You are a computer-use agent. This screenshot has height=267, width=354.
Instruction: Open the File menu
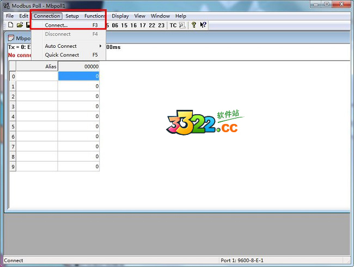point(10,16)
